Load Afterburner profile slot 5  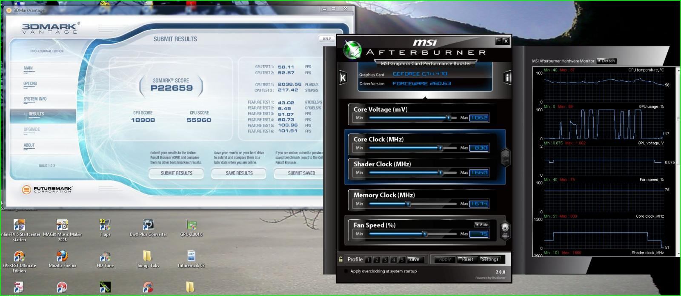point(402,259)
